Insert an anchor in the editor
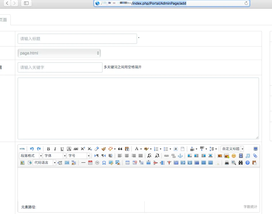Viewport: 272px width, 214px height. click(x=180, y=156)
